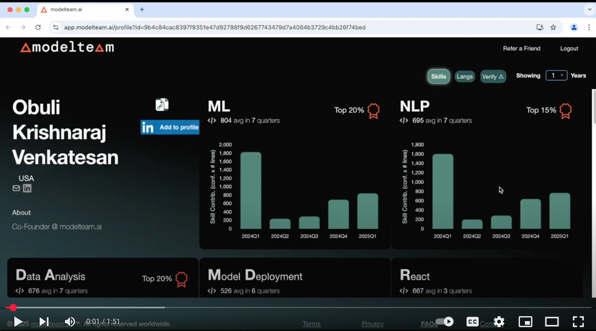Open a new browser tab
Image resolution: width=596 pixels, height=331 pixels.
(142, 9)
